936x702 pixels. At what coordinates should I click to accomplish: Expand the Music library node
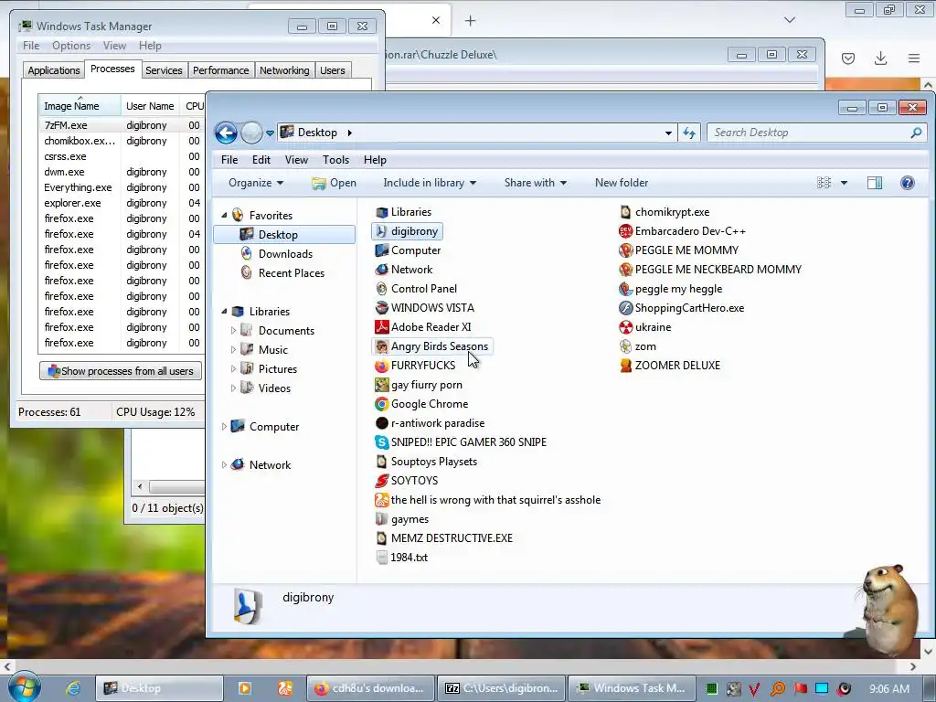(x=233, y=349)
